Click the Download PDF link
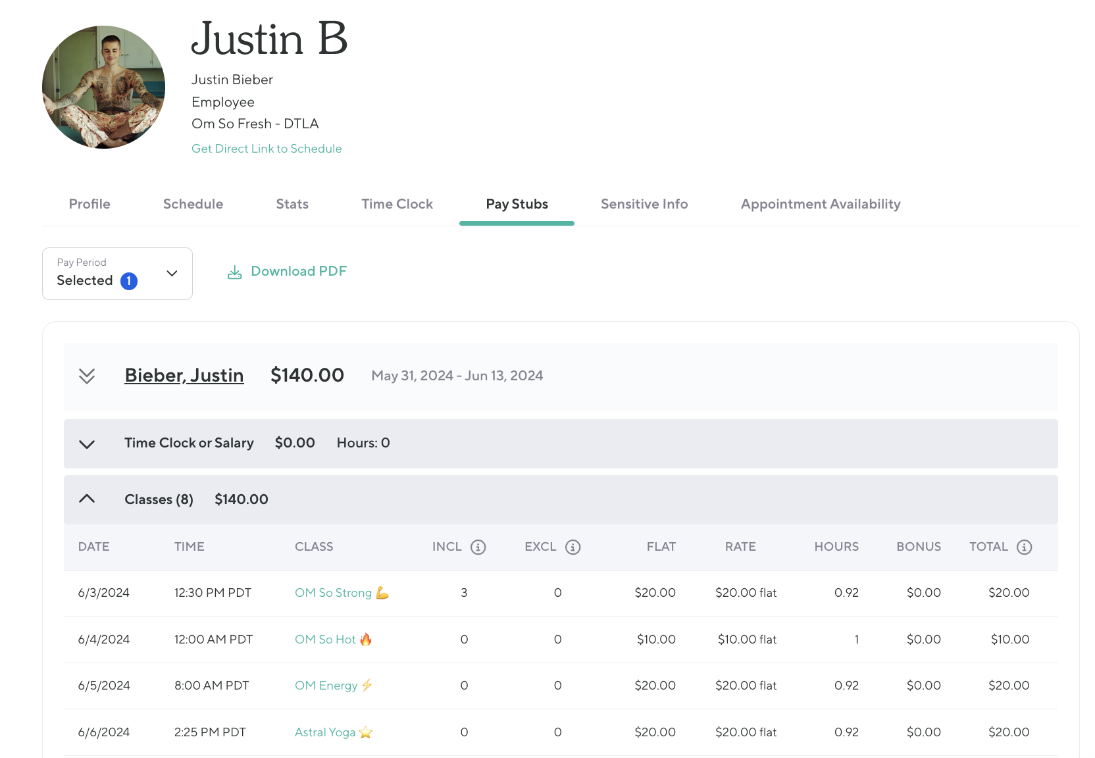This screenshot has width=1095, height=758. pos(298,271)
